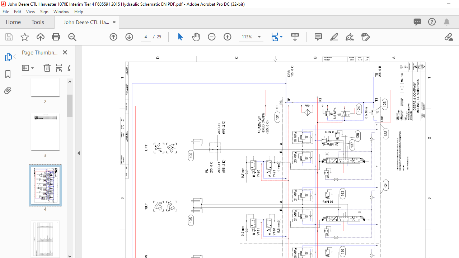Open the File menu
Viewport: 459px width, 258px height.
pyautogui.click(x=6, y=11)
